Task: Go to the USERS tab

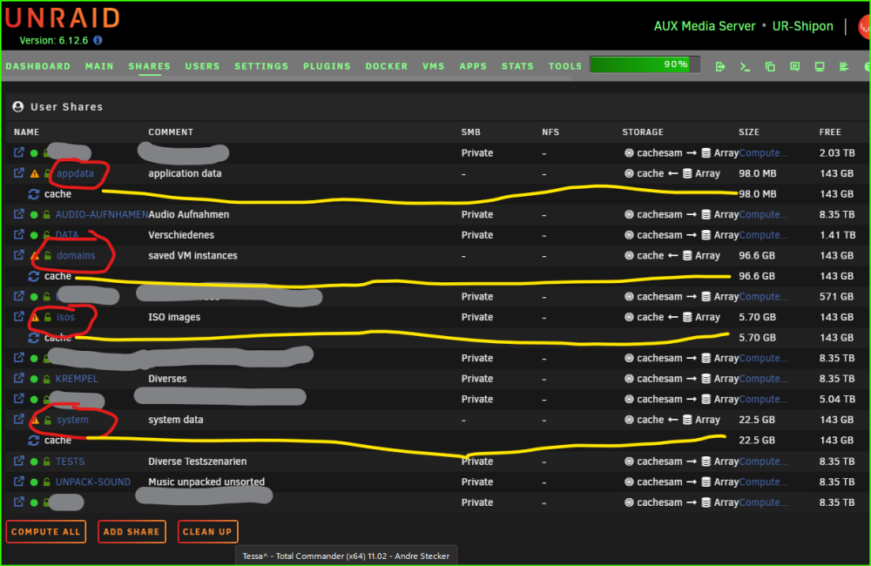Action: point(202,66)
